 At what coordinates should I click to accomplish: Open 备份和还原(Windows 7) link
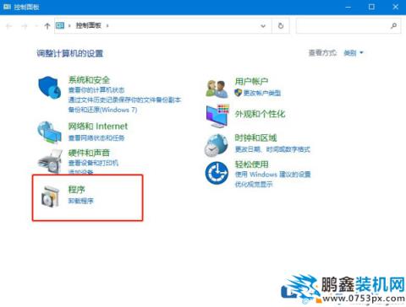tap(102, 110)
